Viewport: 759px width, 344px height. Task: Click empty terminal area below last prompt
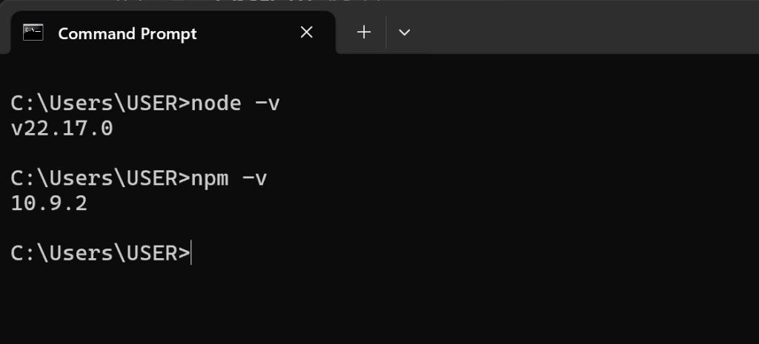coord(379,306)
